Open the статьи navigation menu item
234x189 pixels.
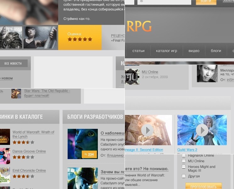click(x=138, y=51)
